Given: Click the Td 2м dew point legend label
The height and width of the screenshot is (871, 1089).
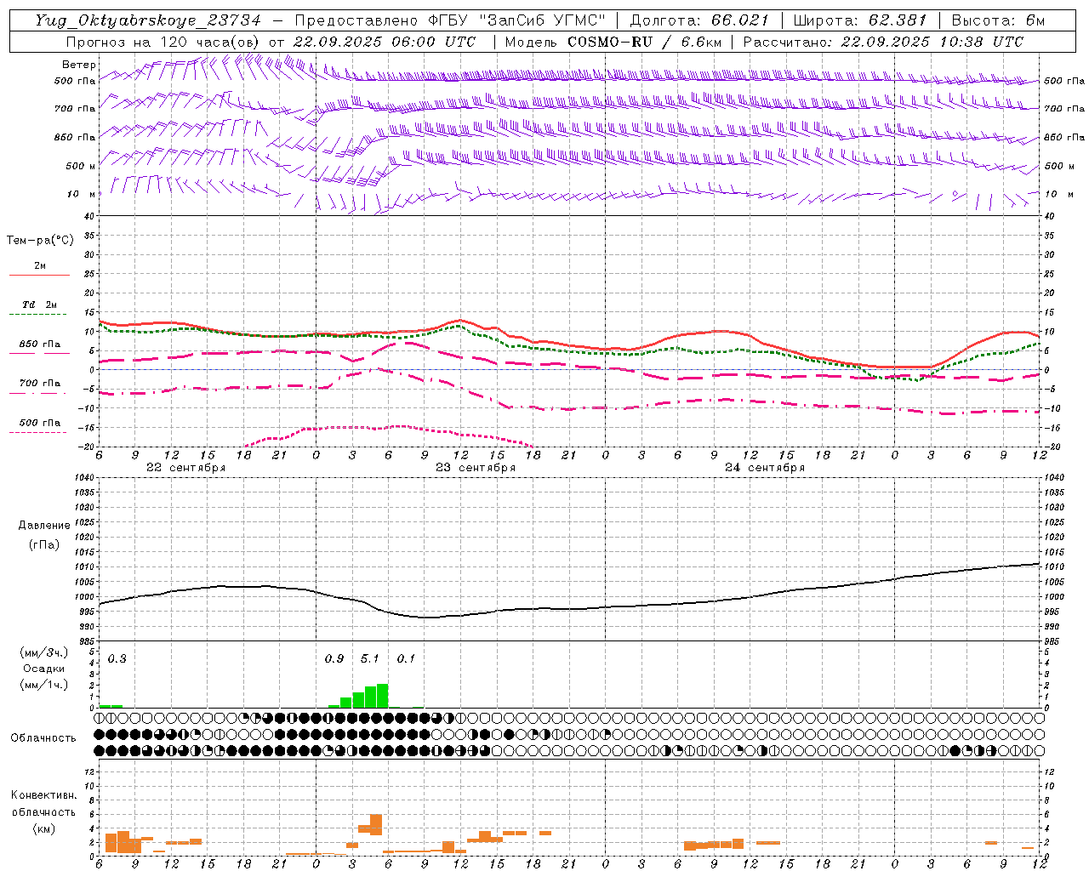Looking at the screenshot, I should tap(40, 305).
